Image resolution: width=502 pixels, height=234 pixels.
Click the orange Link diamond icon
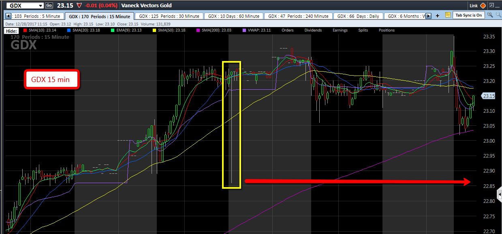pos(483,6)
